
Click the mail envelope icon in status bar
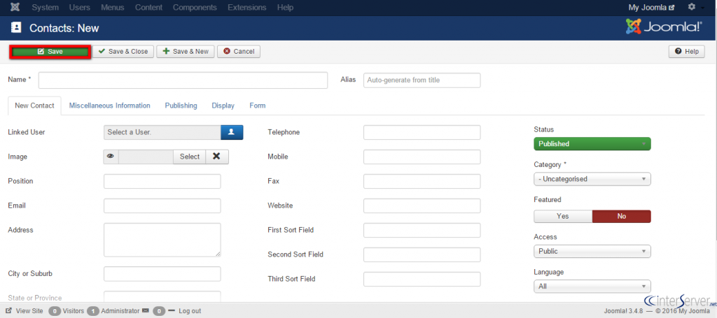click(x=146, y=311)
